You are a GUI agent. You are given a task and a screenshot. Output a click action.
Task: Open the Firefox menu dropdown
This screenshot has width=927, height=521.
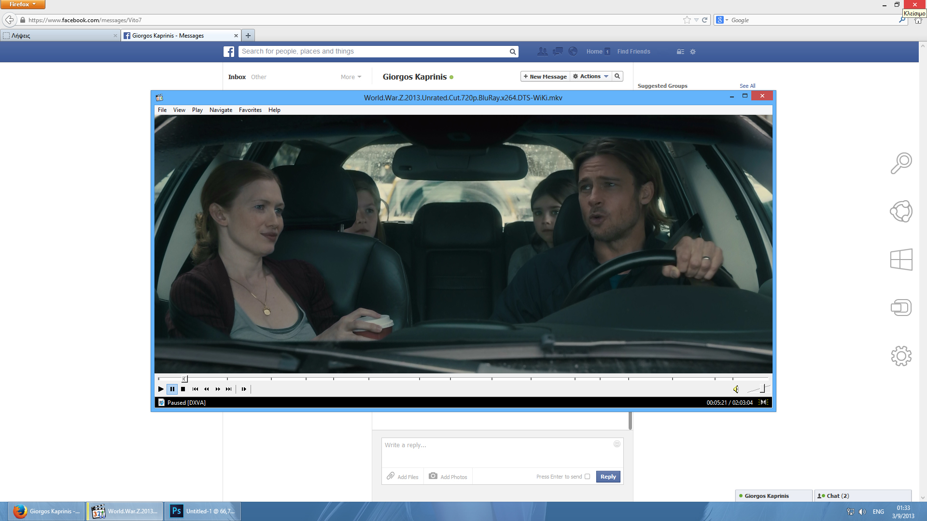[23, 4]
